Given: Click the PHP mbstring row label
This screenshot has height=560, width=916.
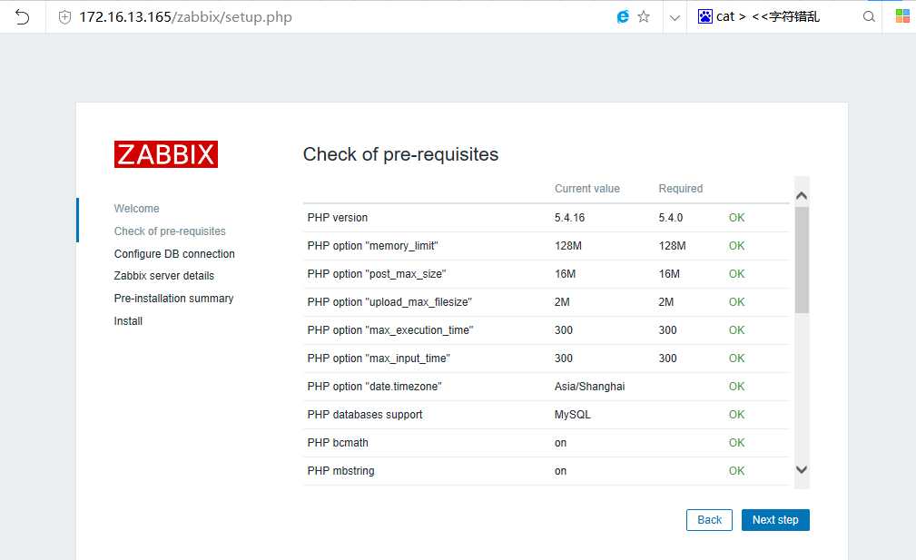Looking at the screenshot, I should pyautogui.click(x=340, y=471).
